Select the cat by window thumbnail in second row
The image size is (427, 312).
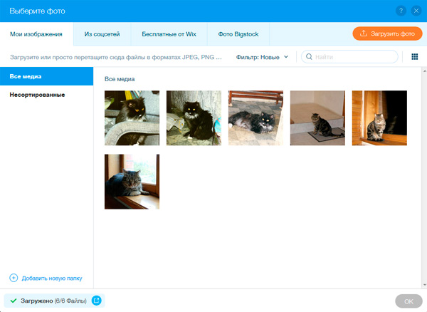[x=132, y=182]
